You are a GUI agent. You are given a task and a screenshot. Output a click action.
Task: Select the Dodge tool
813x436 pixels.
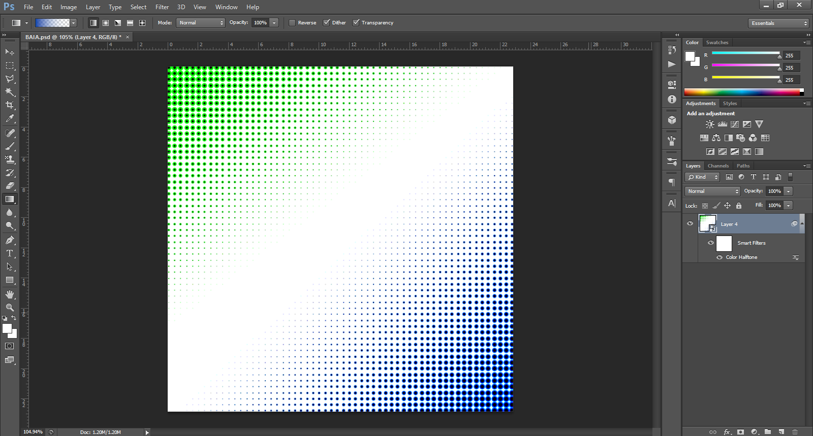coord(10,226)
